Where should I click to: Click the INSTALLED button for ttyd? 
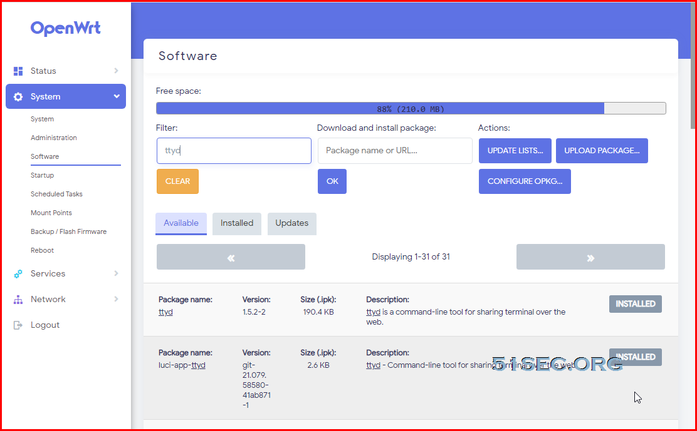[635, 304]
